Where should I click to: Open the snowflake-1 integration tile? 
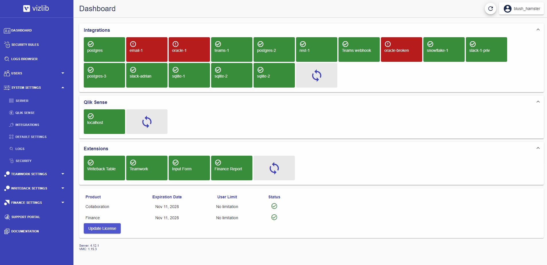coord(443,49)
